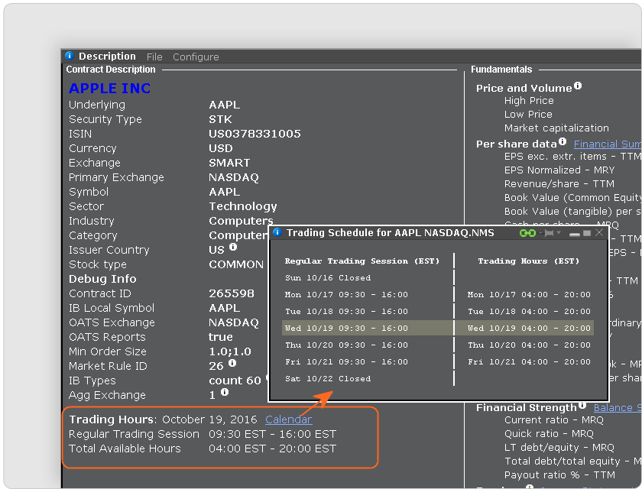Click the Sector value Technology
Viewport: 642px width, 489px height.
click(243, 206)
